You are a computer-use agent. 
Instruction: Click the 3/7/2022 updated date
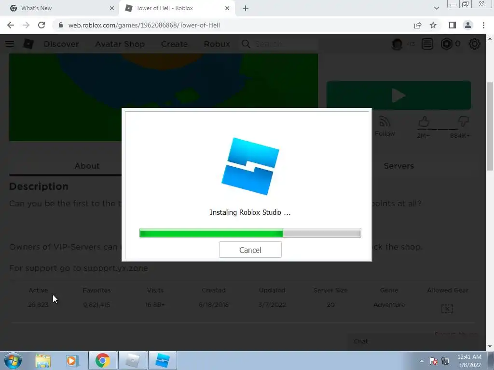[x=272, y=304]
